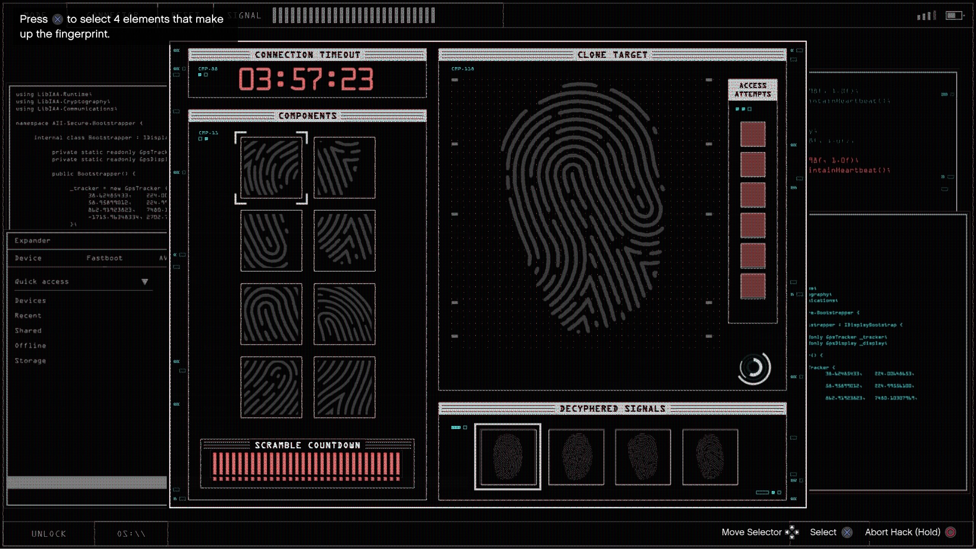Select third-row right fingerprint component
This screenshot has height=549, width=976.
coord(344,314)
